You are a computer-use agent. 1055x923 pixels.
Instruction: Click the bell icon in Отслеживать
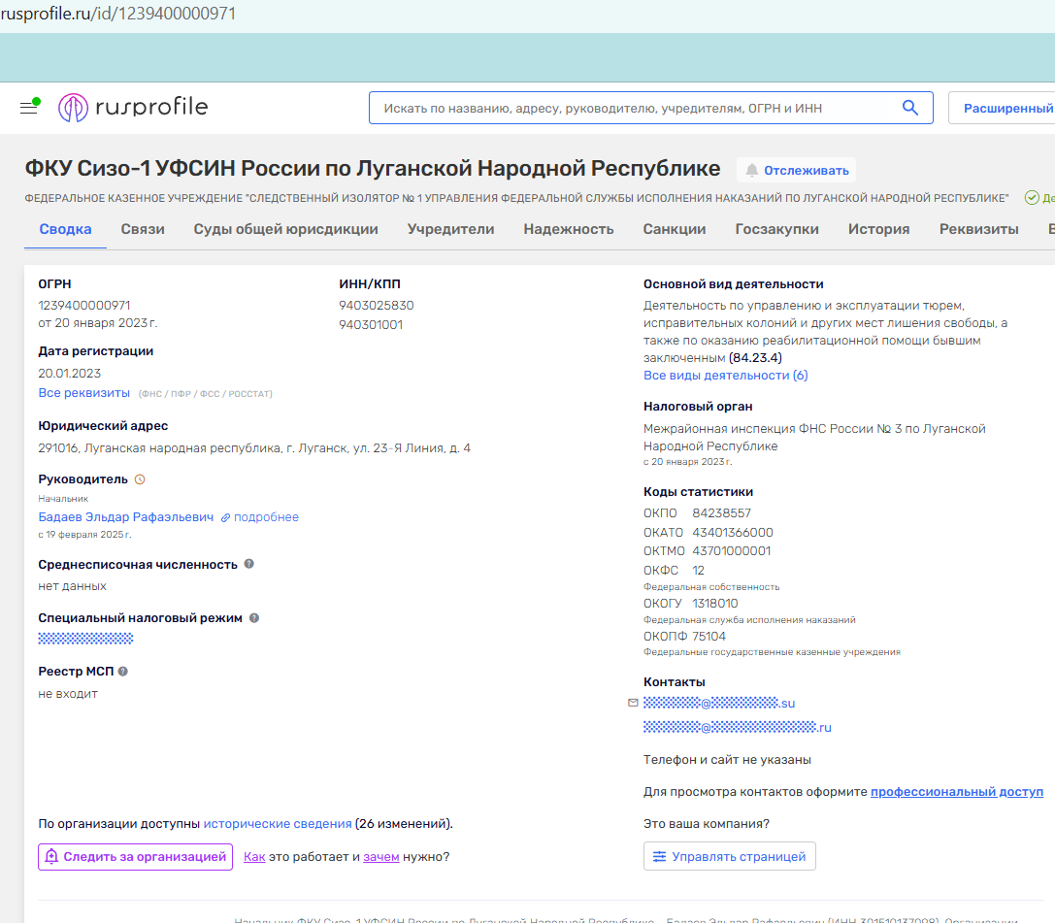tap(751, 170)
